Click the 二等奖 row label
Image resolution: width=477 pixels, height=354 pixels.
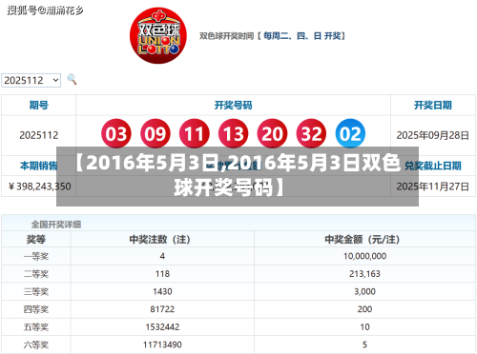coord(36,274)
